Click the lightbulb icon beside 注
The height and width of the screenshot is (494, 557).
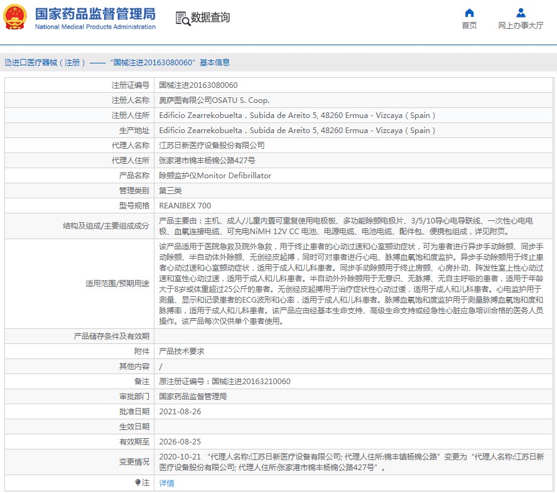coord(138,482)
